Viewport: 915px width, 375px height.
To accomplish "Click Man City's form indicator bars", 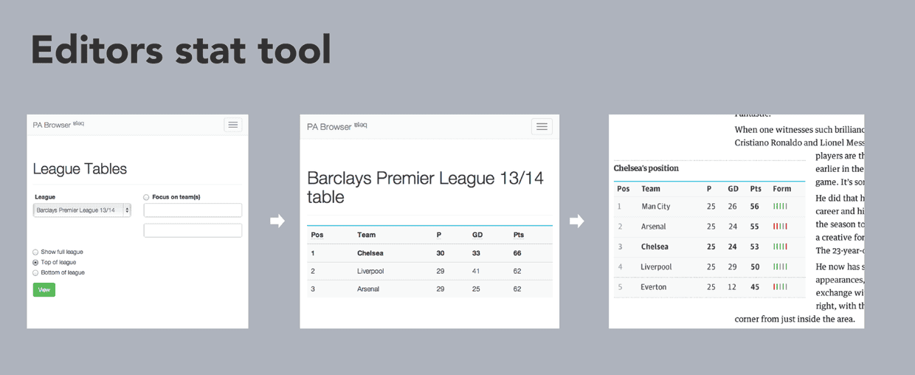I will click(x=780, y=207).
